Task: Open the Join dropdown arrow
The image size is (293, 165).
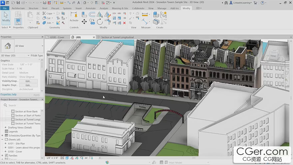Action: pyautogui.click(x=53, y=23)
